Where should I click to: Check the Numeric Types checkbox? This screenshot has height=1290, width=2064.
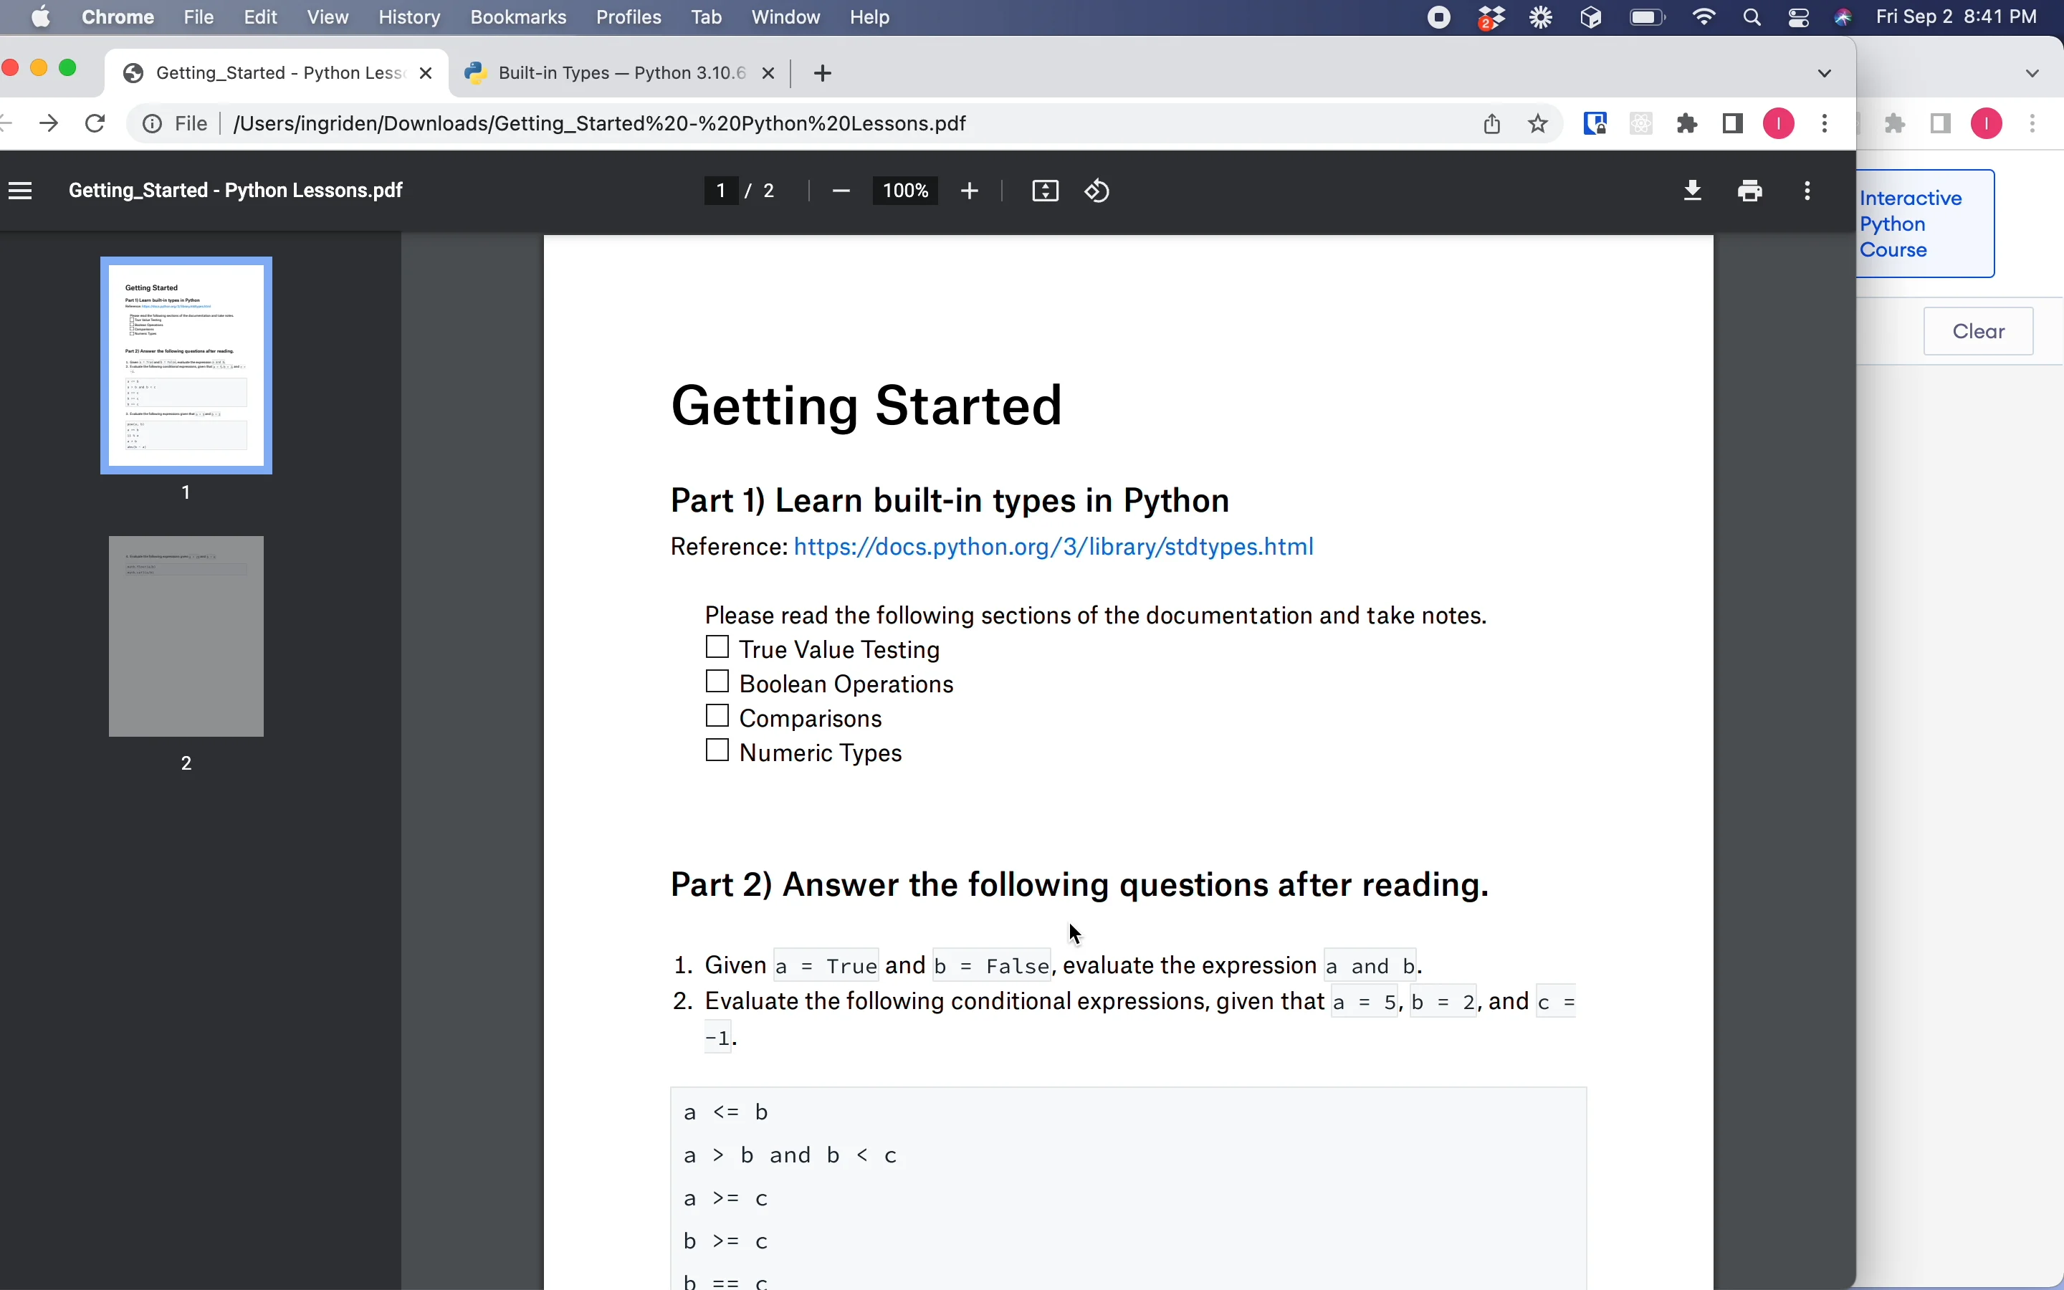pos(718,750)
